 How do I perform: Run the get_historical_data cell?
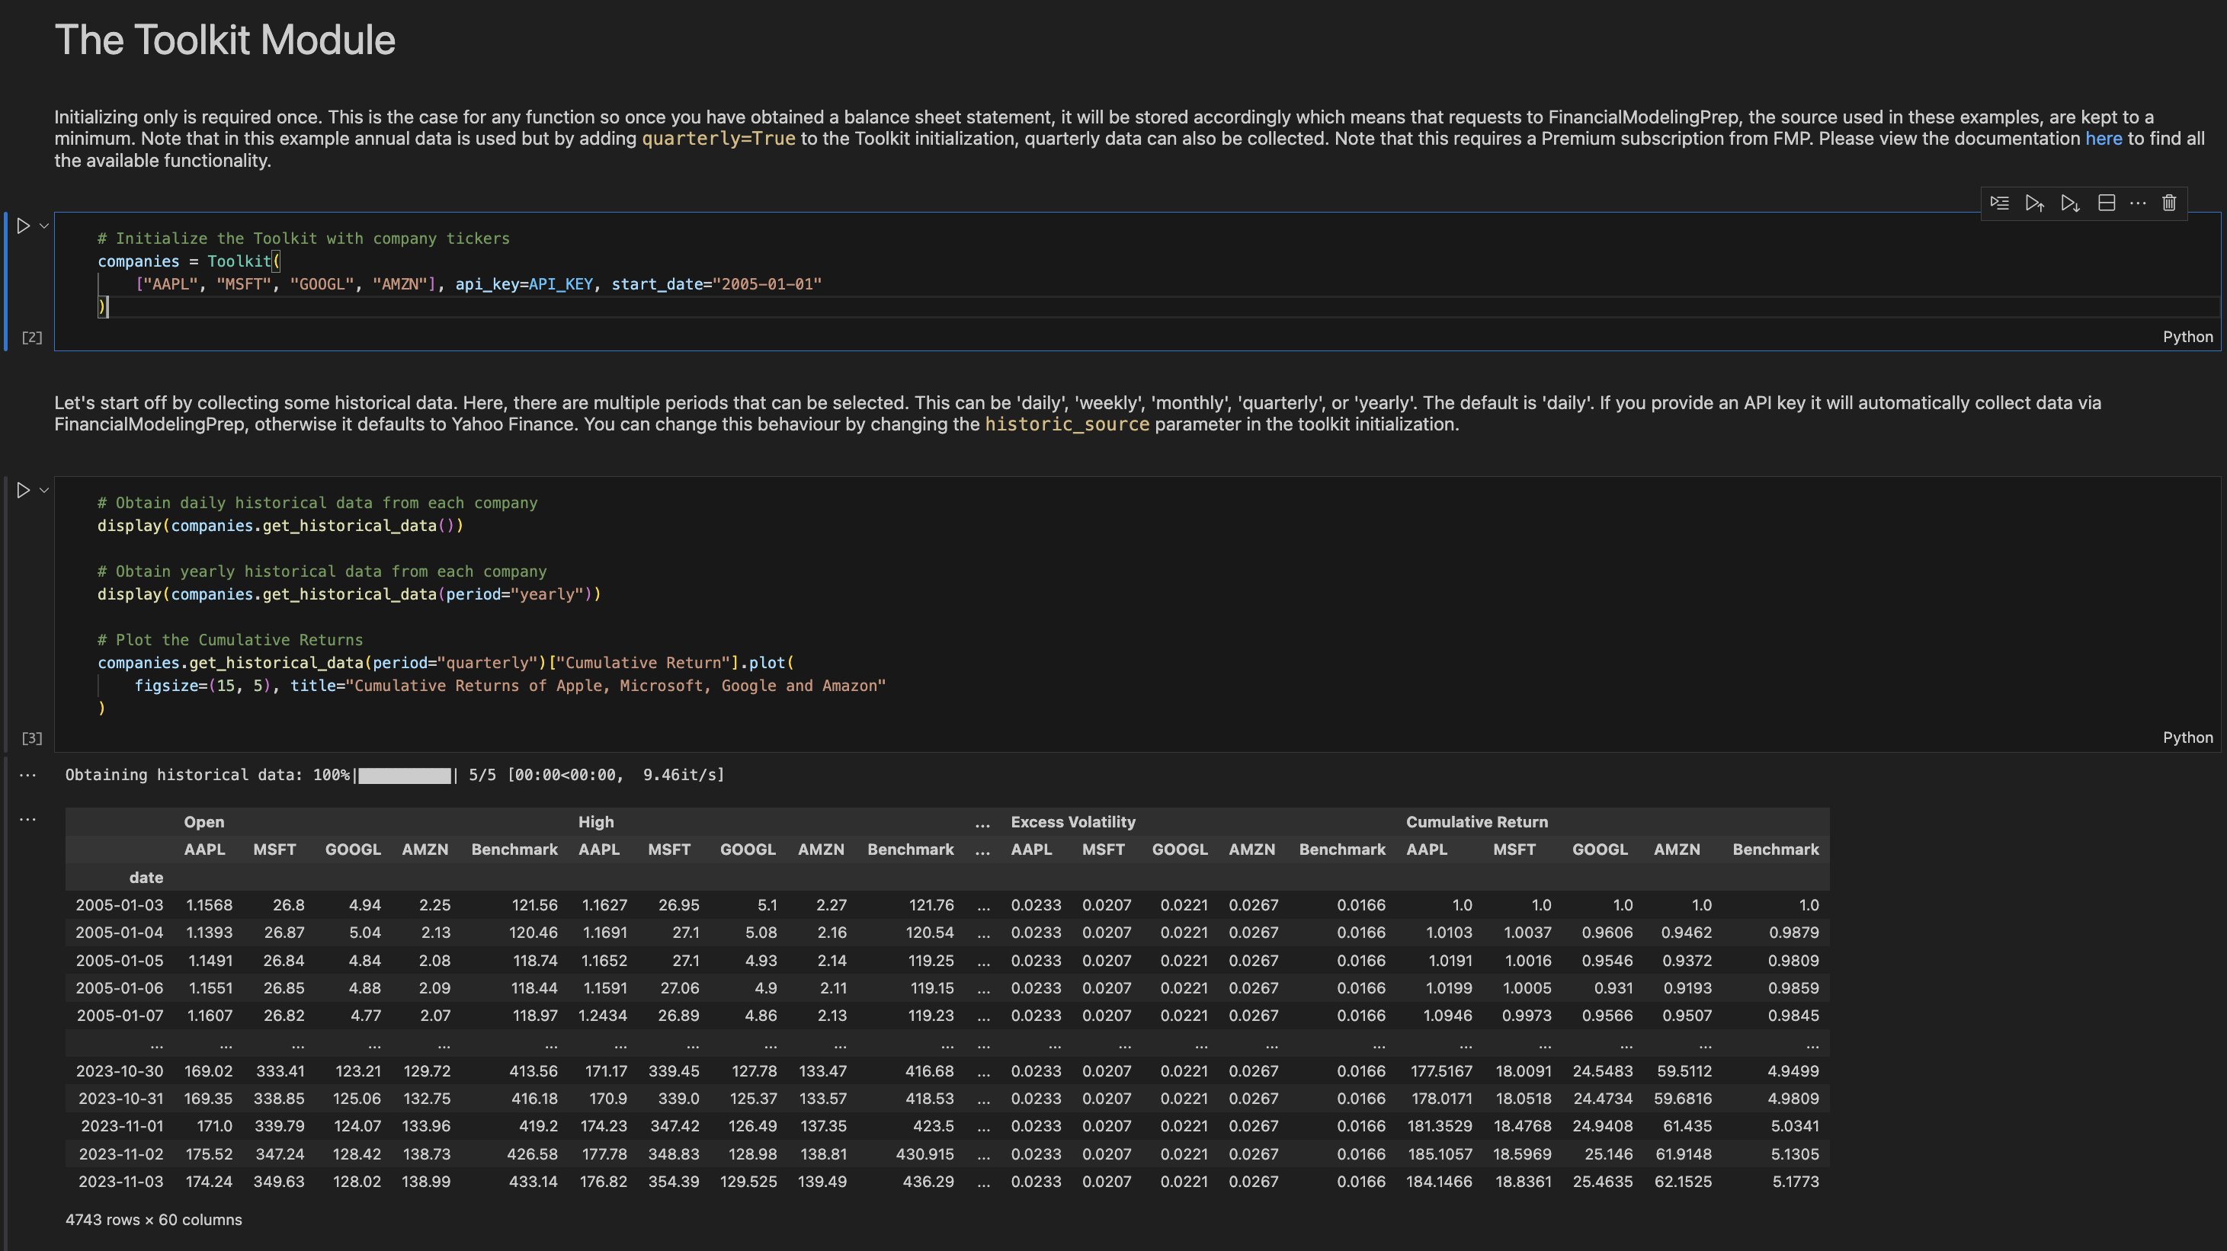pos(24,490)
